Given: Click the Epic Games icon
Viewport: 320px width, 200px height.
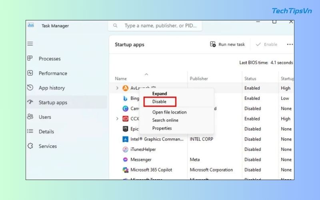Looking at the screenshot, I should click(125, 129).
